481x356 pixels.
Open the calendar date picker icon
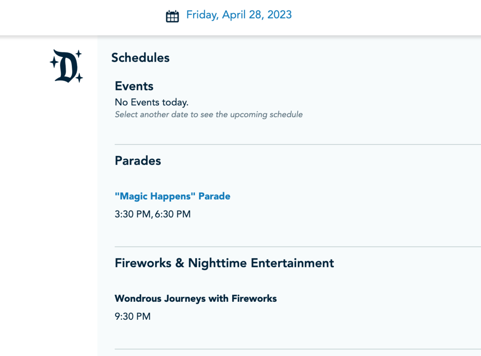click(x=172, y=16)
